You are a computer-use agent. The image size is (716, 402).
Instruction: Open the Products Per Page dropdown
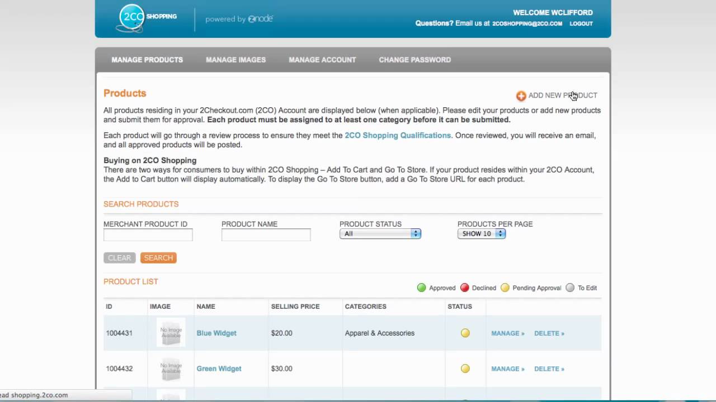point(482,234)
